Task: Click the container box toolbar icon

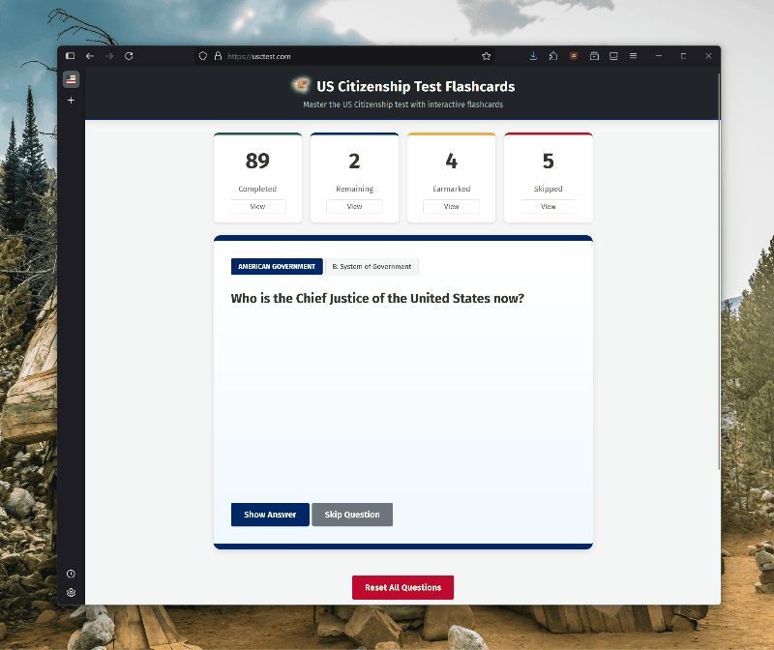Action: [594, 56]
